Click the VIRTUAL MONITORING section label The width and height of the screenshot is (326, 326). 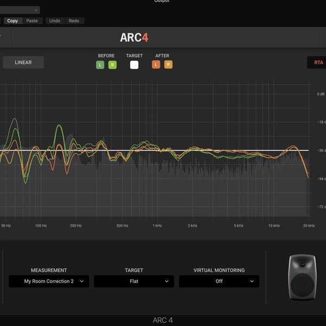(x=219, y=270)
